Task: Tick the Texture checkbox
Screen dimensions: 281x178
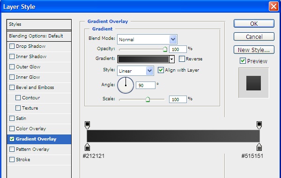Action: (x=18, y=108)
